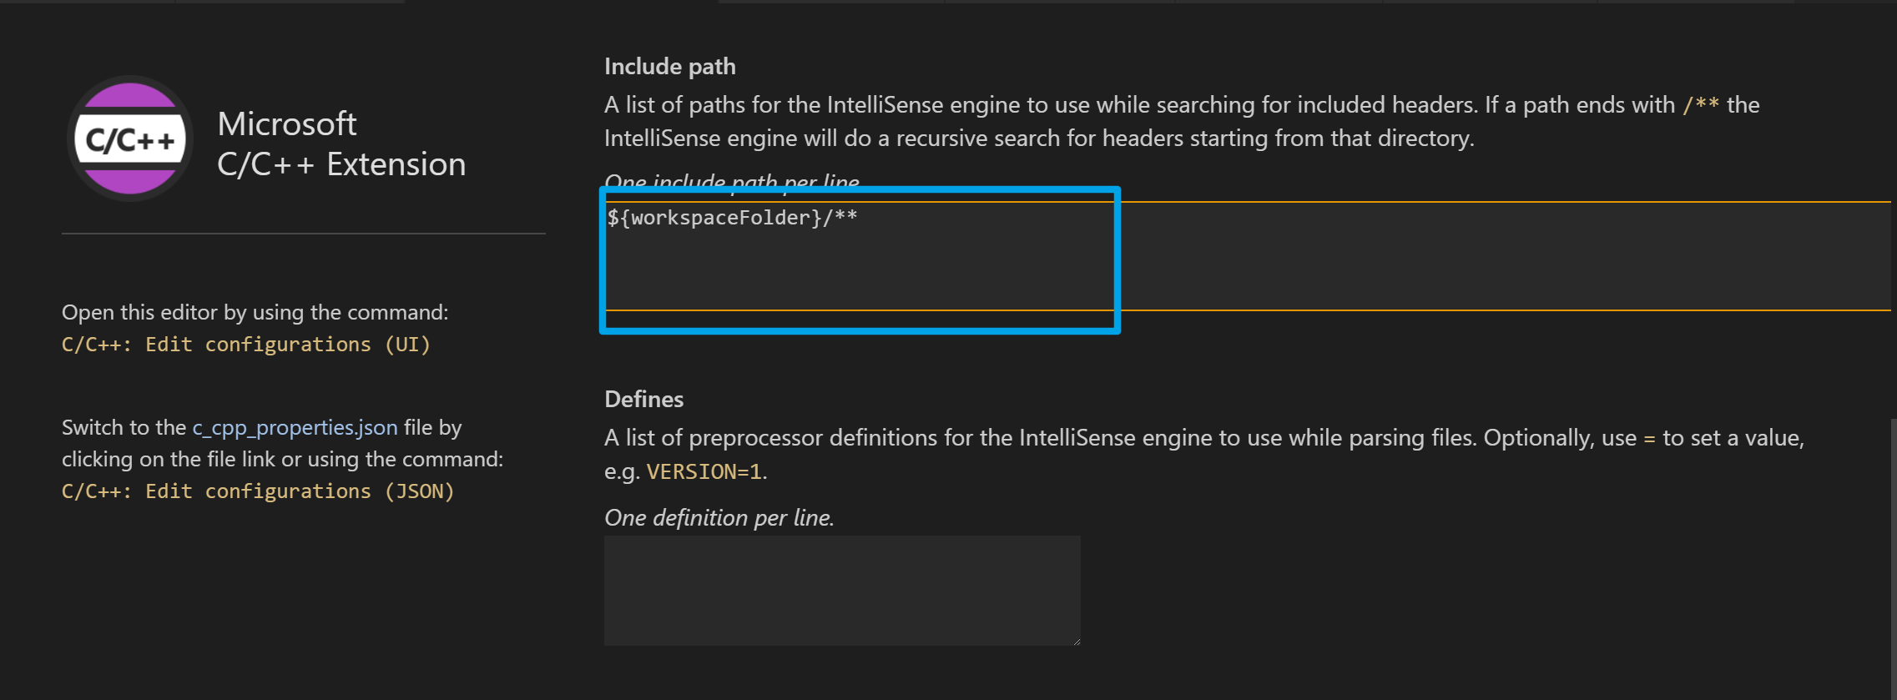Open the c_cpp_properties.json file link
1897x700 pixels.
coord(295,427)
